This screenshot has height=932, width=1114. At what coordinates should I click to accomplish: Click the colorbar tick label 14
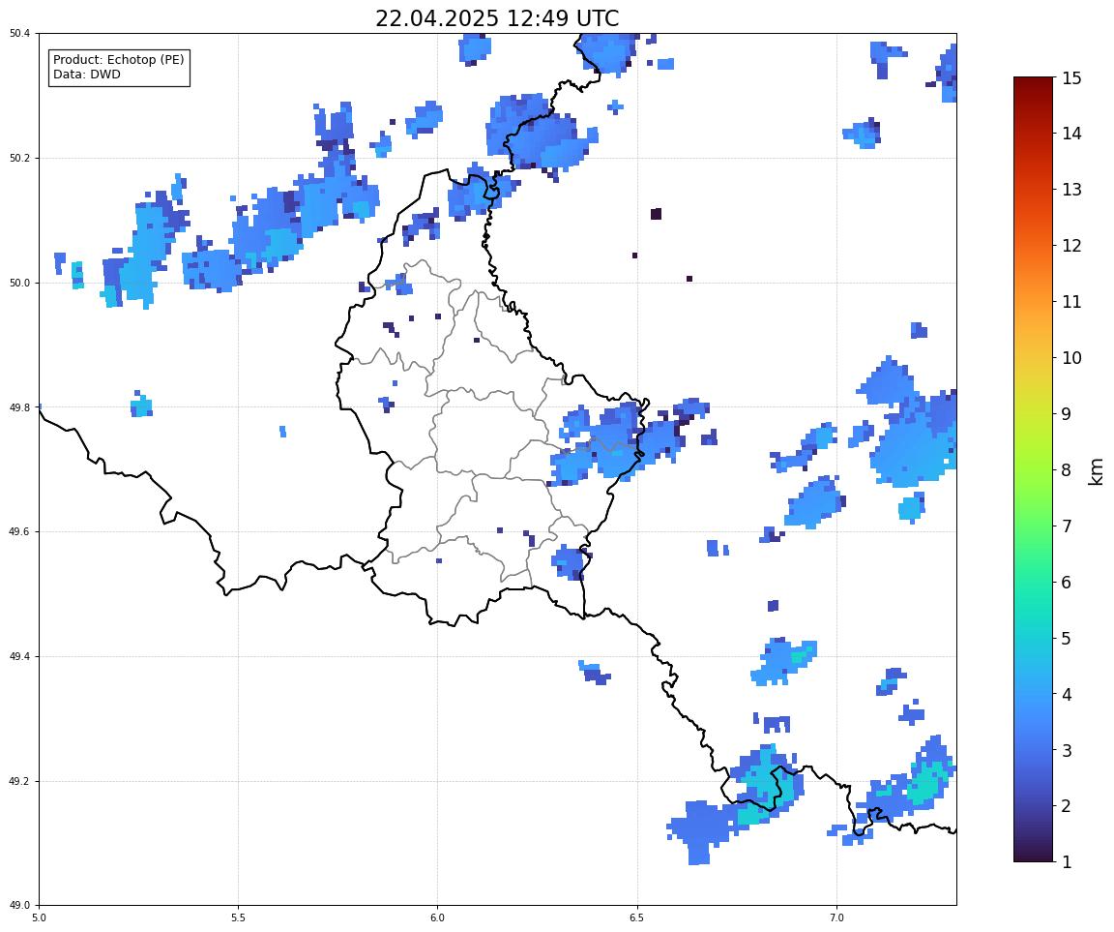click(1071, 134)
